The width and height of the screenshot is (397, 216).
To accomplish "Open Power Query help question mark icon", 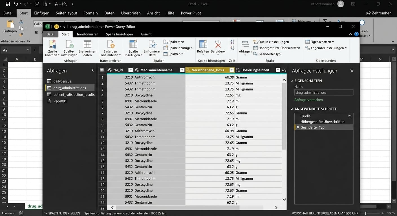I will 356,34.
